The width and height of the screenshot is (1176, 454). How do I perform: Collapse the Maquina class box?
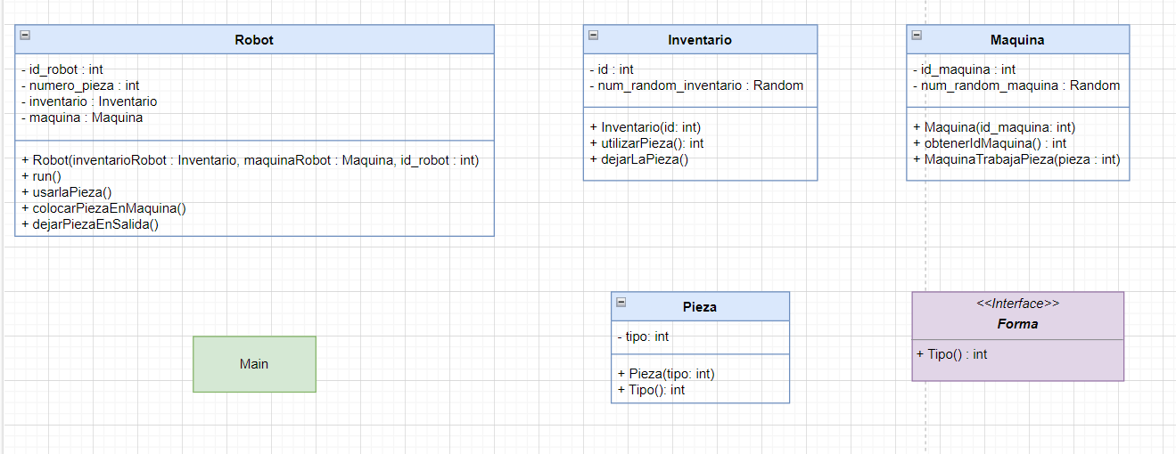click(x=917, y=36)
